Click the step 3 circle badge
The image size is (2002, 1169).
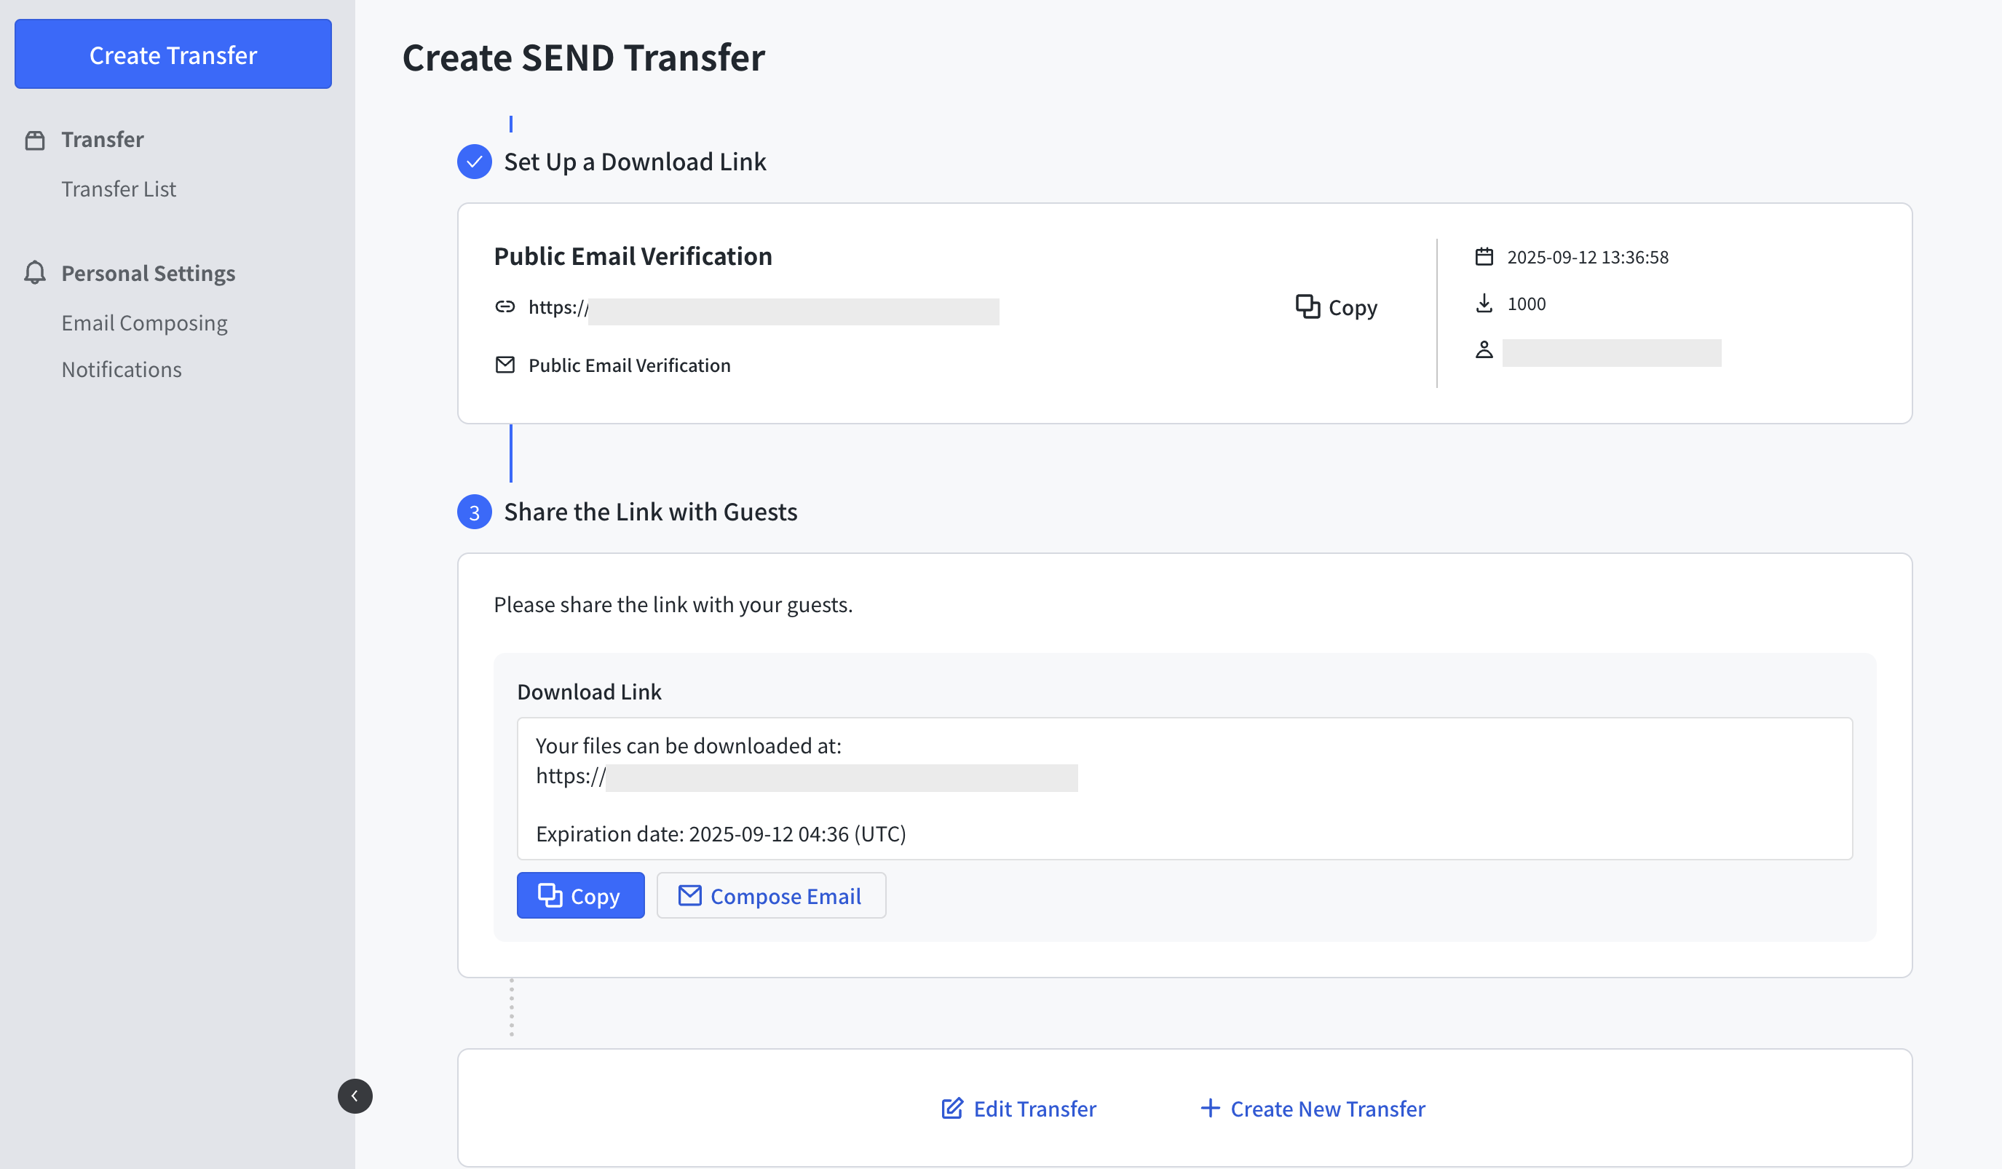click(x=474, y=512)
